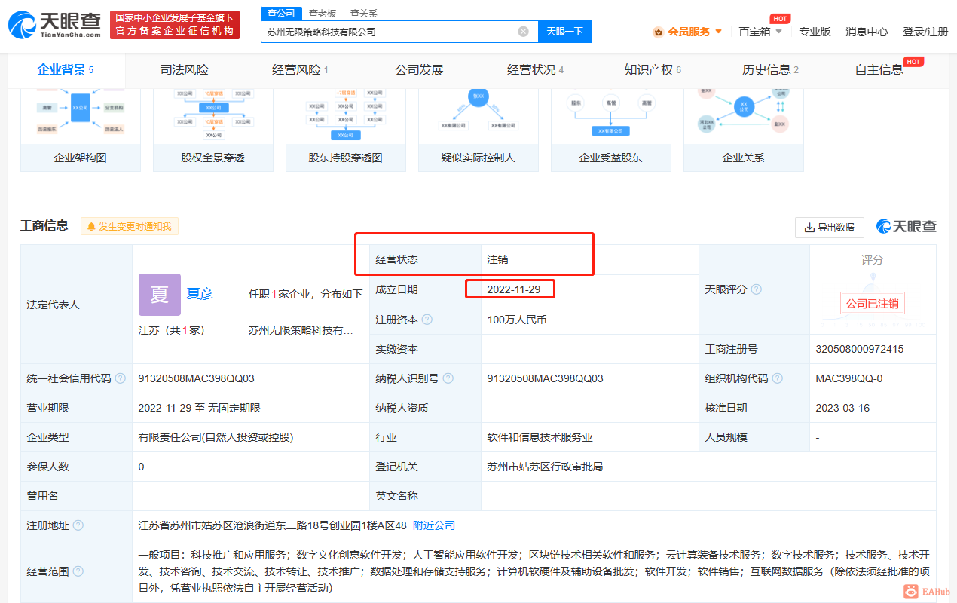The width and height of the screenshot is (957, 603).
Task: Switch to the 知识产权 tab
Action: click(x=653, y=70)
